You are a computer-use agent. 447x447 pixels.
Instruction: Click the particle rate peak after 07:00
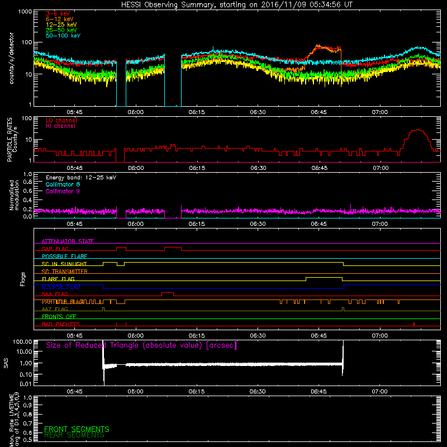(x=417, y=130)
